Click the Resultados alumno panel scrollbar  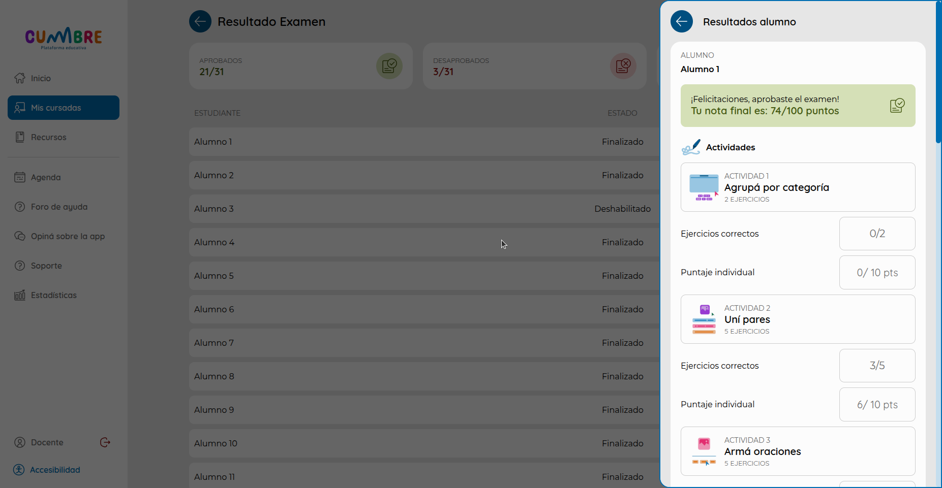pyautogui.click(x=938, y=72)
